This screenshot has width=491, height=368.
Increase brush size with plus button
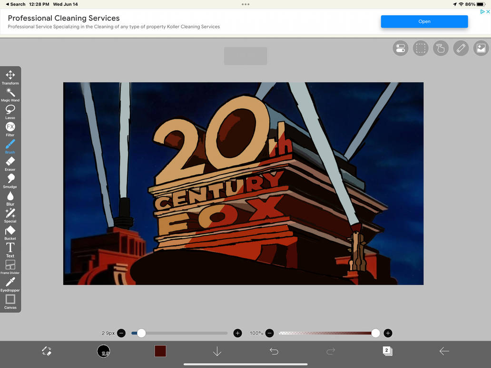coord(238,333)
